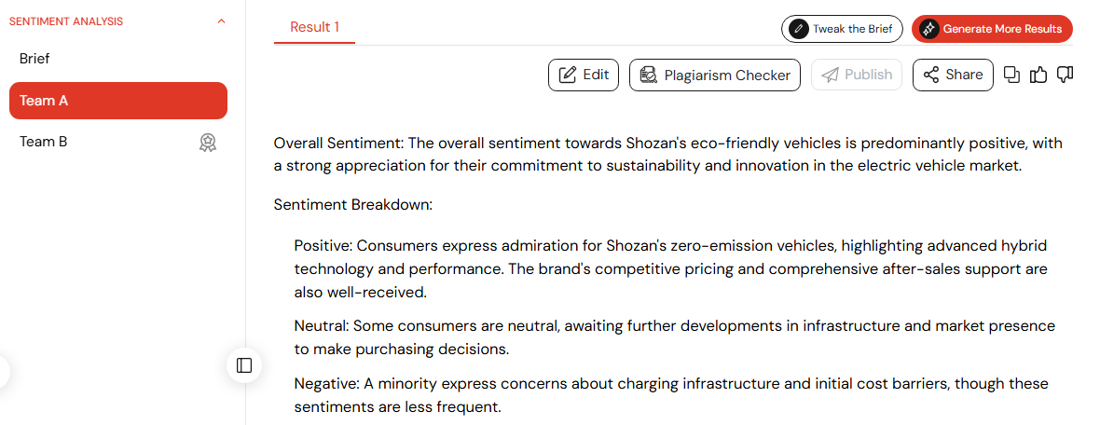This screenshot has height=425, width=1100.
Task: Click the award badge icon beside Team B
Action: pos(208,143)
